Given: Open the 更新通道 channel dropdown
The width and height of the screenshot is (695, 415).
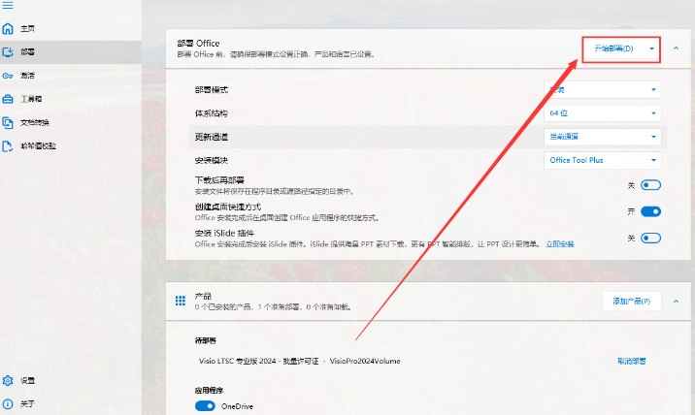Looking at the screenshot, I should click(x=603, y=137).
